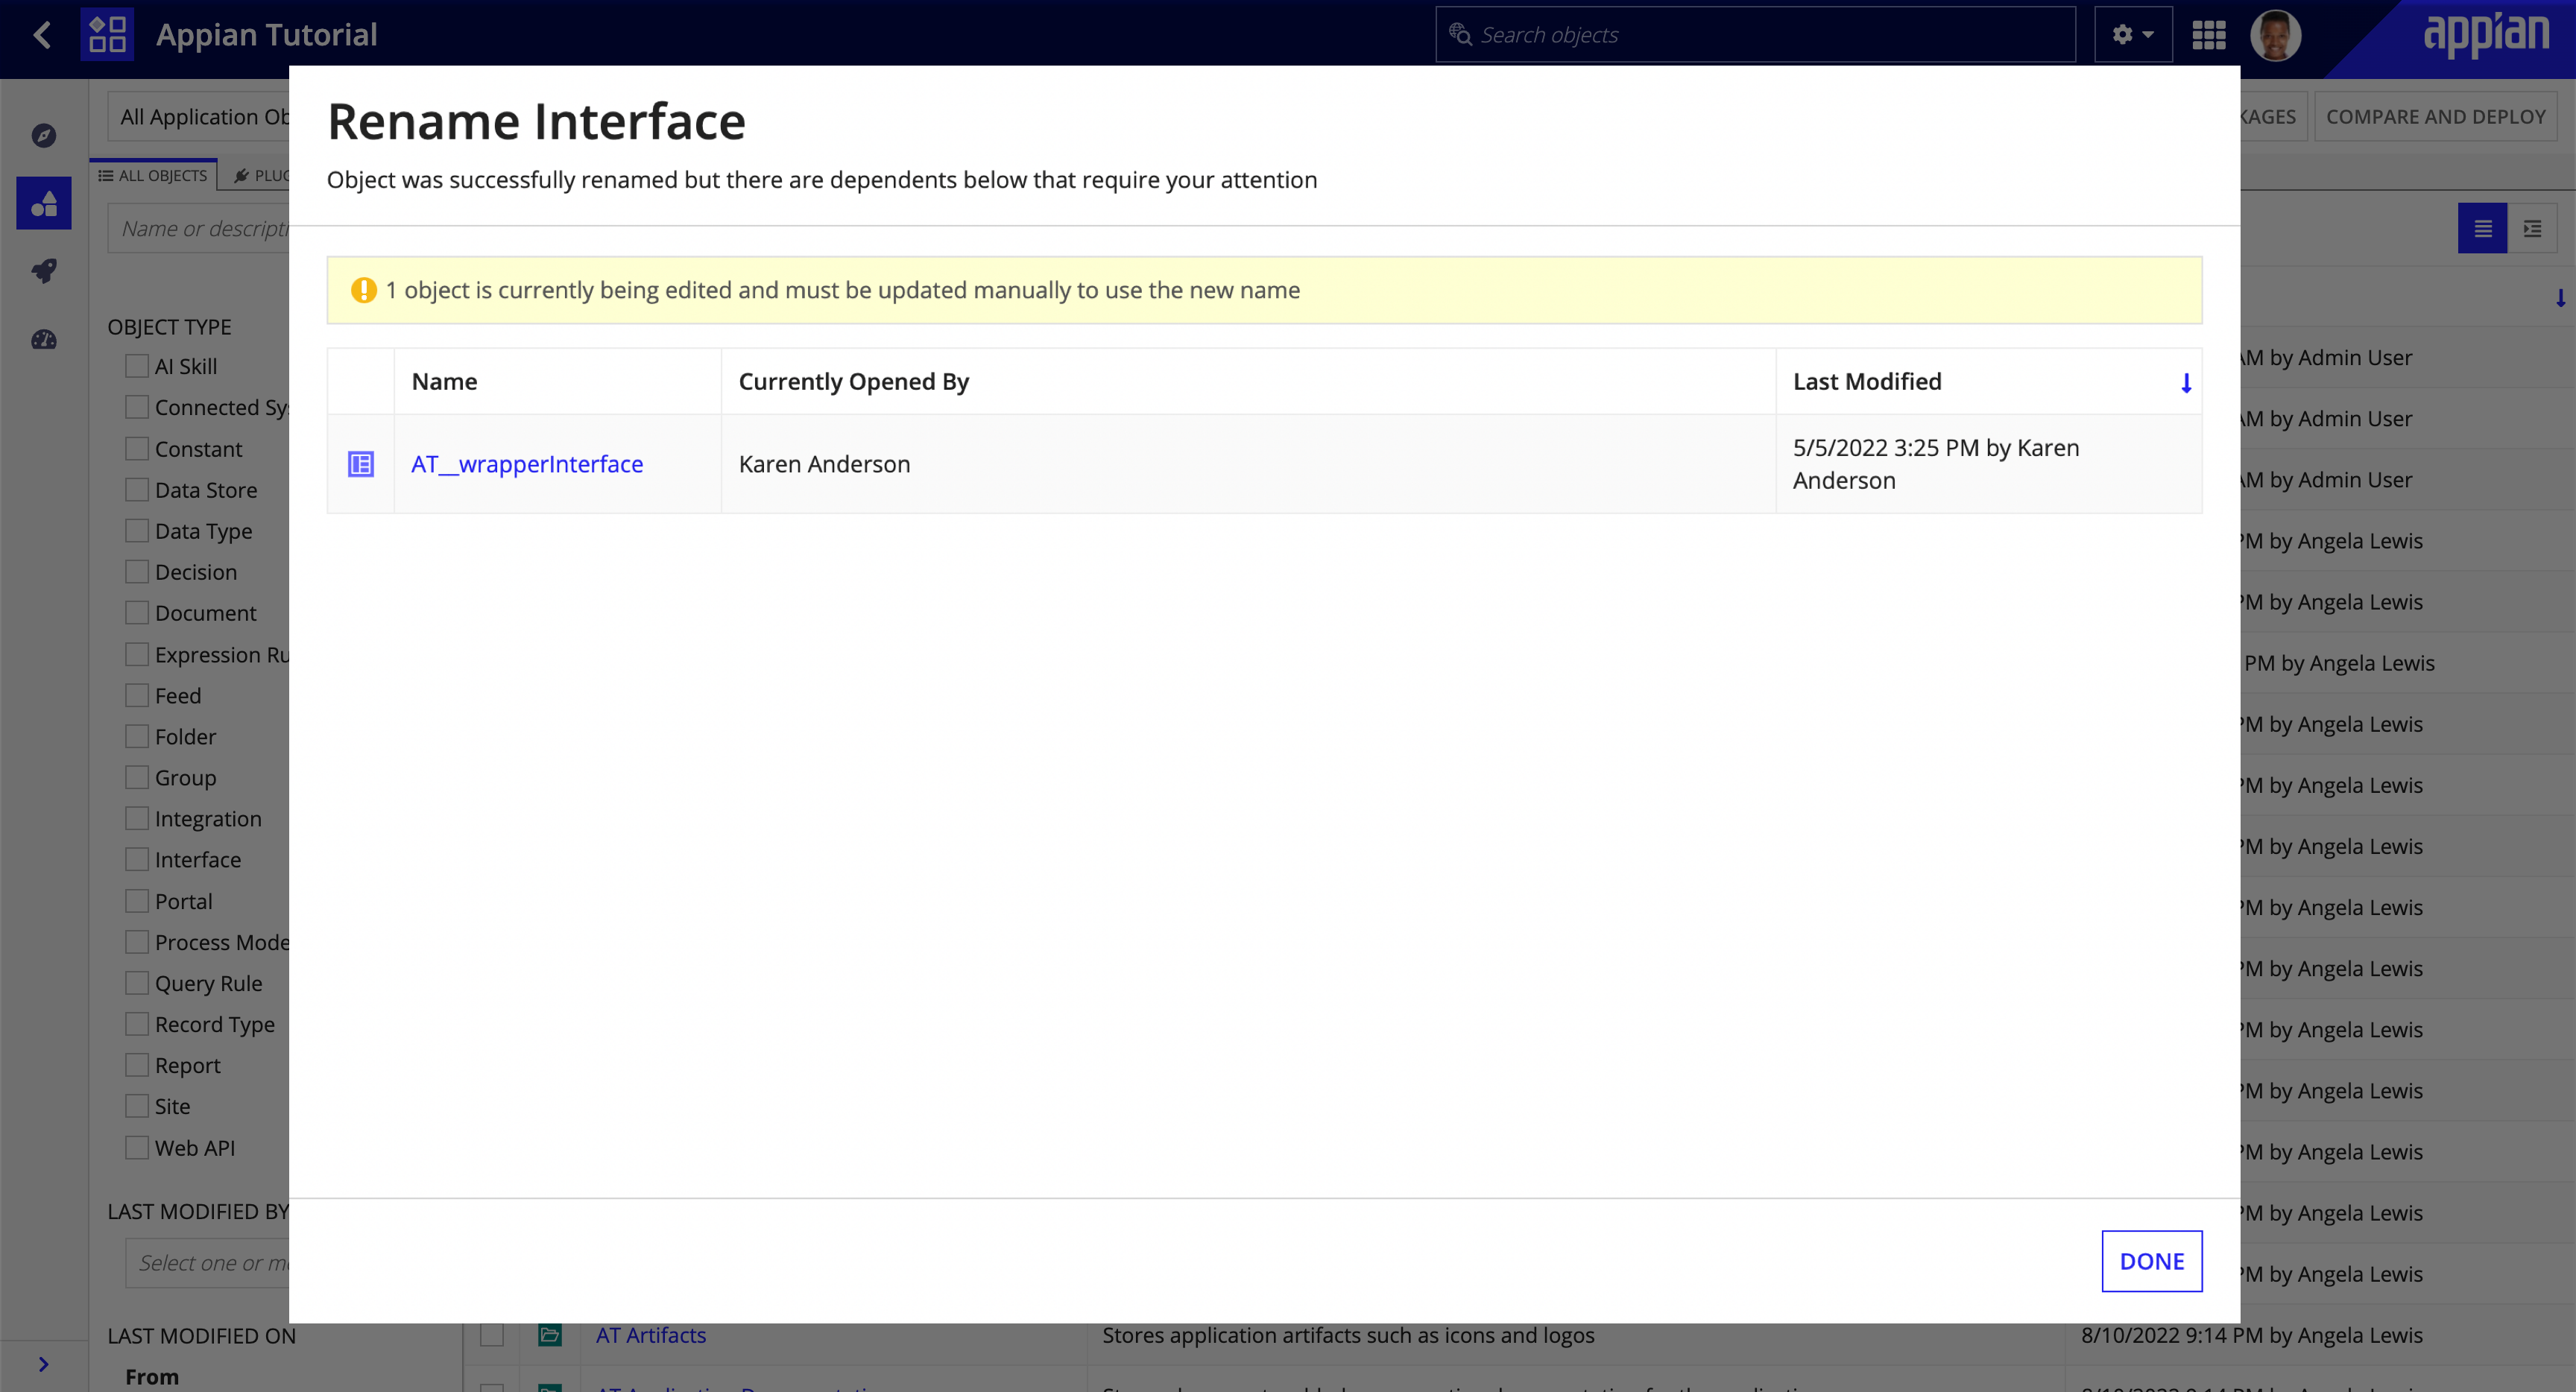Screen dimensions: 2576x1392
Task: Open the navigation grid menu icon
Action: click(2208, 35)
